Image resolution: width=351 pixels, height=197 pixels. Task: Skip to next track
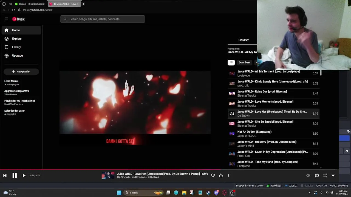[x=24, y=175]
